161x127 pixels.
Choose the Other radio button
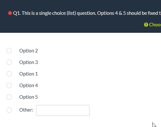[x=9, y=110]
